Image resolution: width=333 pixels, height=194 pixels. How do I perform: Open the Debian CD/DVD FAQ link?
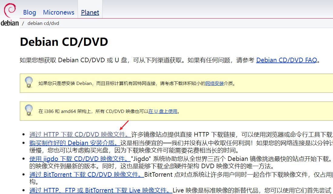pyautogui.click(x=286, y=60)
